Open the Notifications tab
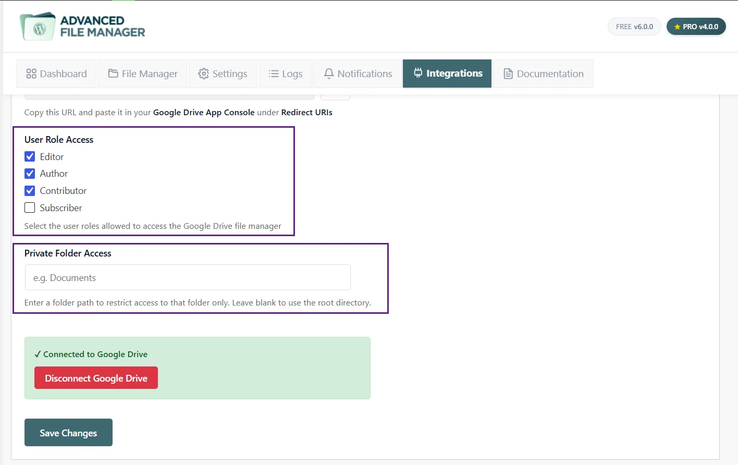The image size is (738, 465). [x=358, y=74]
